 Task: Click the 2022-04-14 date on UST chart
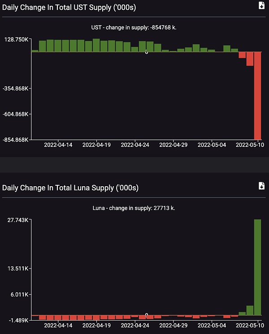[x=58, y=145]
